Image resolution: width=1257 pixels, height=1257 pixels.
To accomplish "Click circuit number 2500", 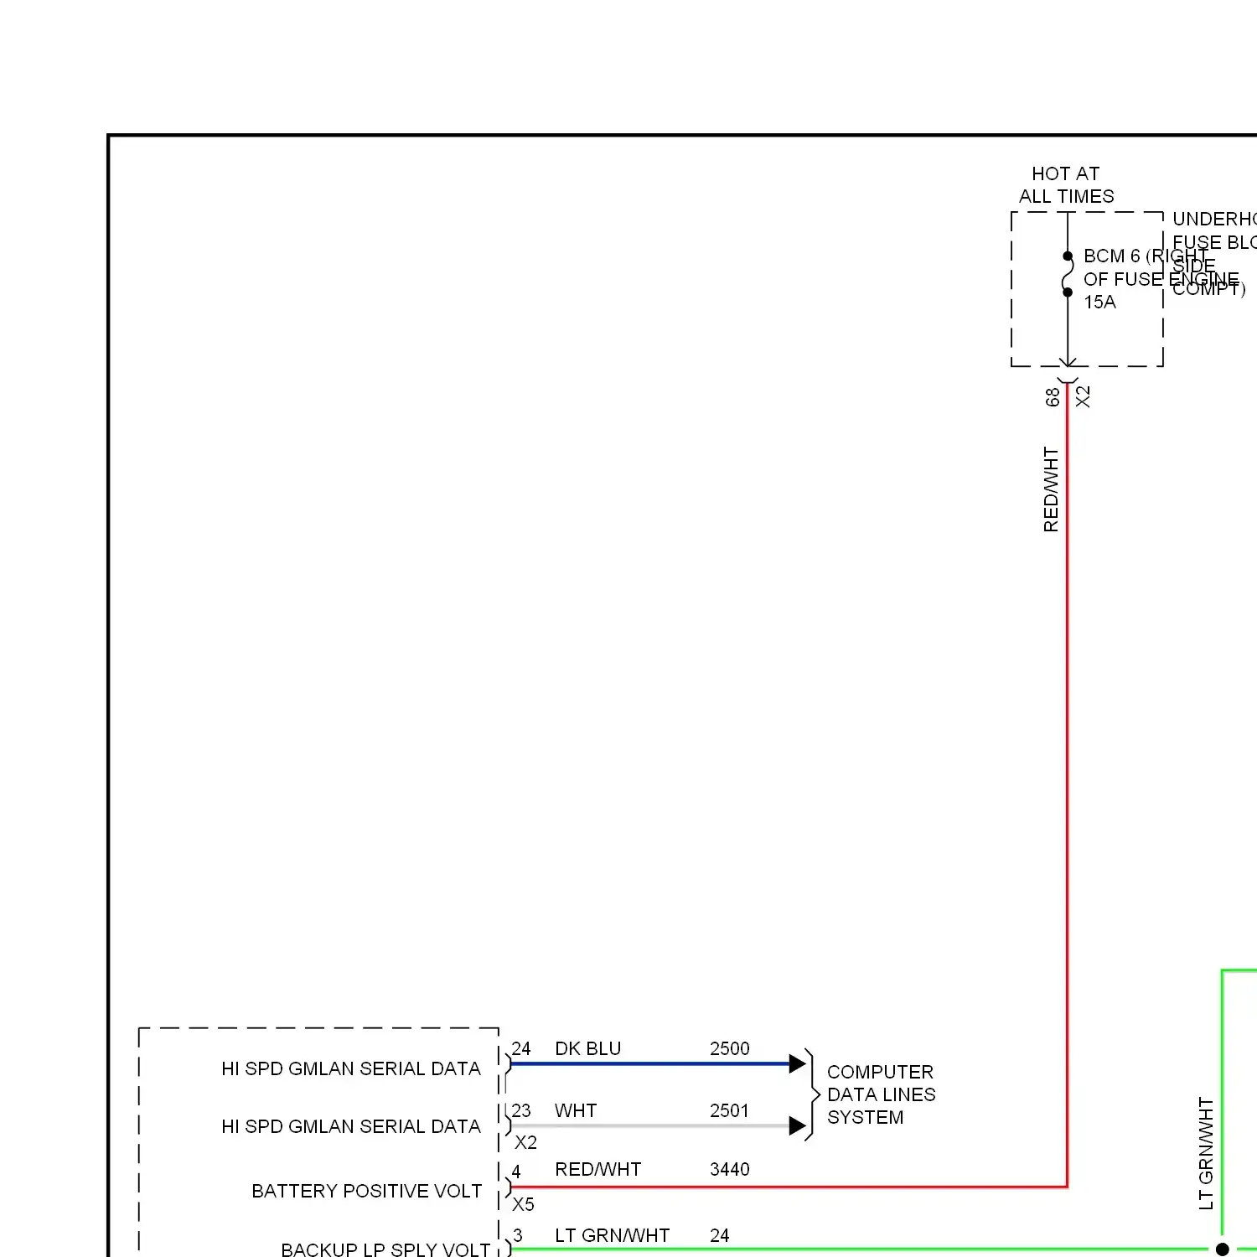I will coord(729,1049).
